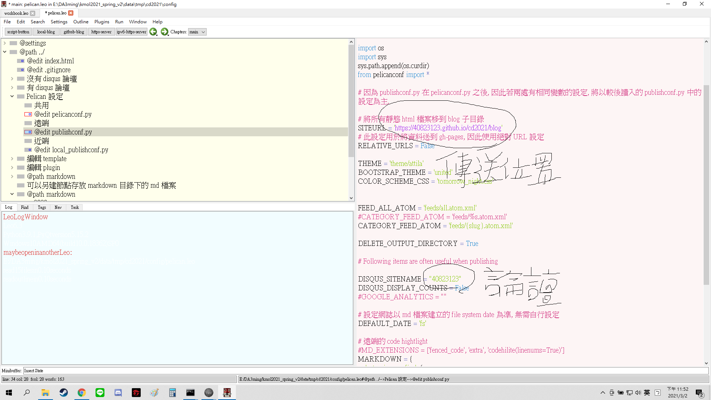
Task: Click the node icon for pelicanconf.py
Action: pyautogui.click(x=28, y=114)
